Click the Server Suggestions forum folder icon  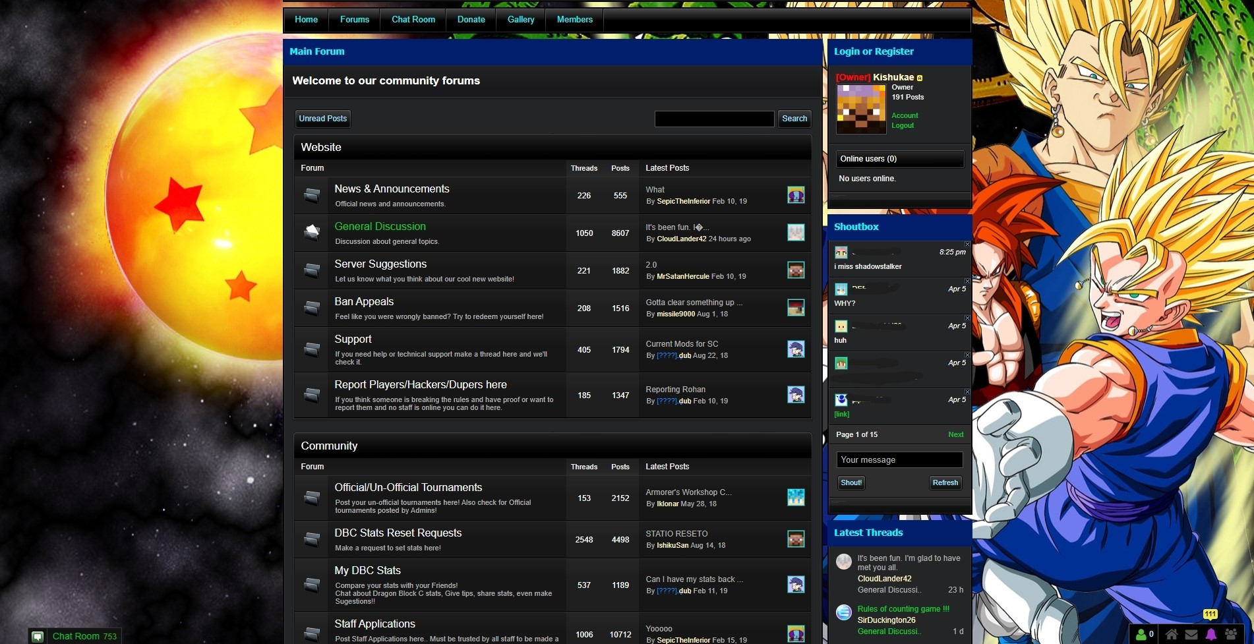pyautogui.click(x=312, y=270)
